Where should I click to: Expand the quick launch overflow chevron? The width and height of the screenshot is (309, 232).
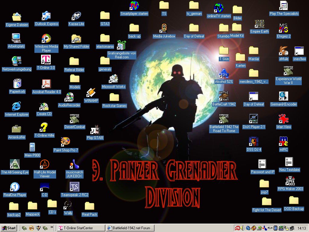click(x=52, y=227)
